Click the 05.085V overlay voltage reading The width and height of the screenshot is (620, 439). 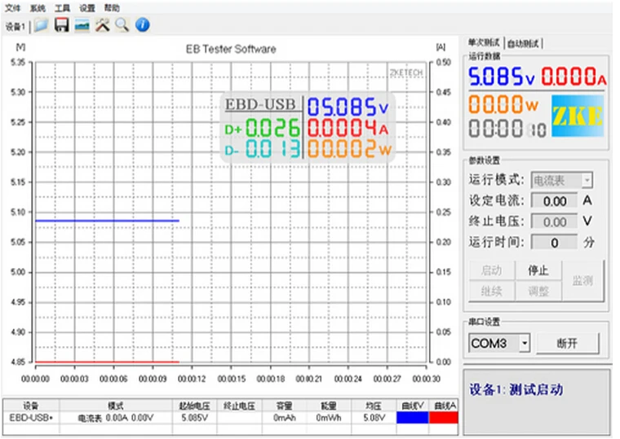(x=348, y=107)
